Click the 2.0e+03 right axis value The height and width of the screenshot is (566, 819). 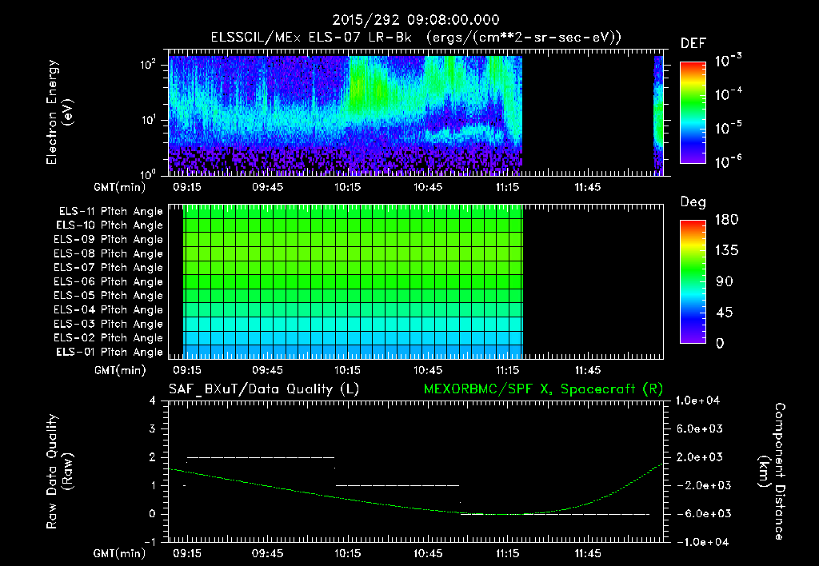(700, 457)
